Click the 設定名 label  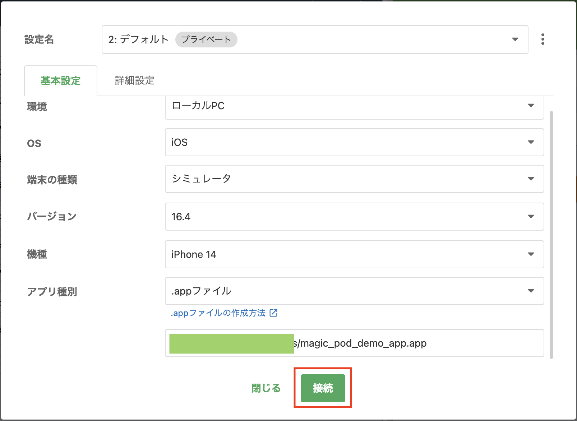[39, 40]
